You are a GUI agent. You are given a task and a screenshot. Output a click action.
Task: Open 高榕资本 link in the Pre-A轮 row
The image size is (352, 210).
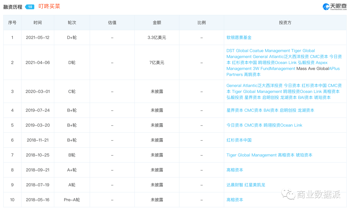(x=235, y=200)
